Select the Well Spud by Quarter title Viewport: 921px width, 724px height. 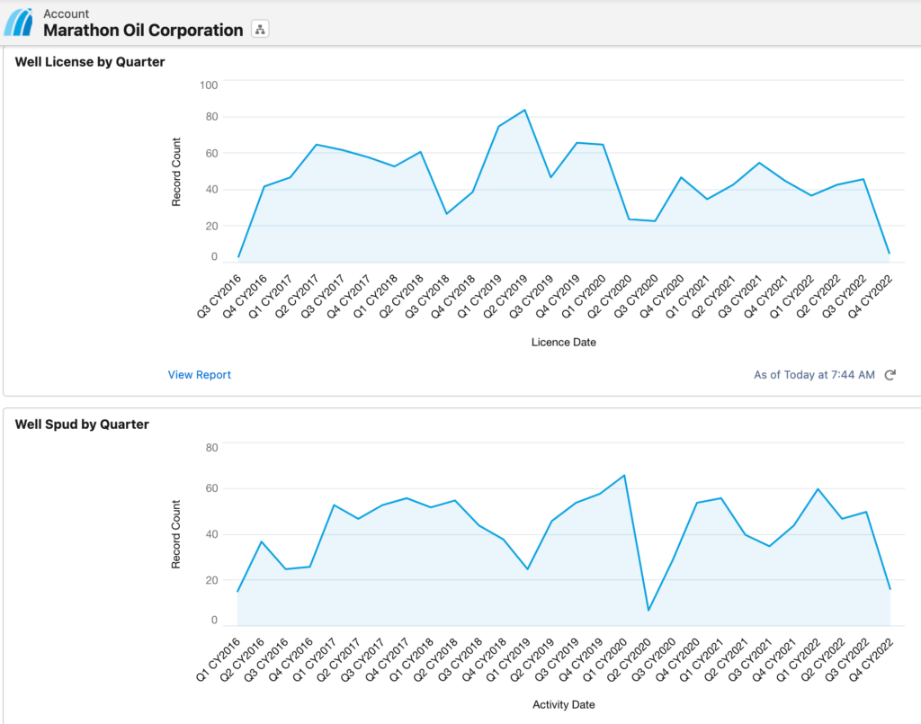pos(82,424)
